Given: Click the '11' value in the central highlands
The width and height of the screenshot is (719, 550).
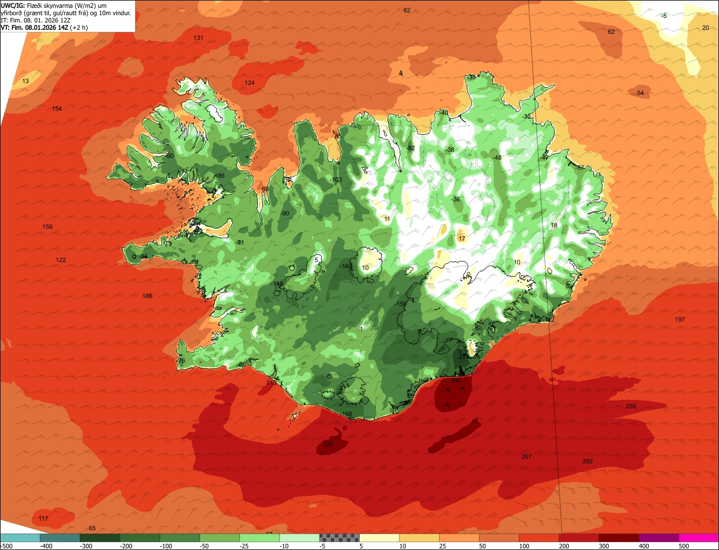Looking at the screenshot, I should click(386, 219).
